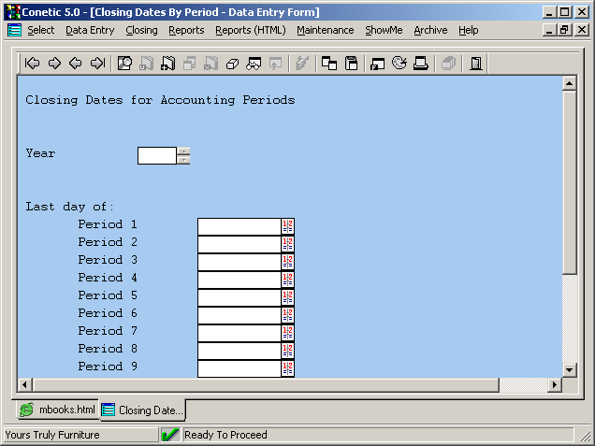Click the save diskette toolbar icon

(x=352, y=64)
